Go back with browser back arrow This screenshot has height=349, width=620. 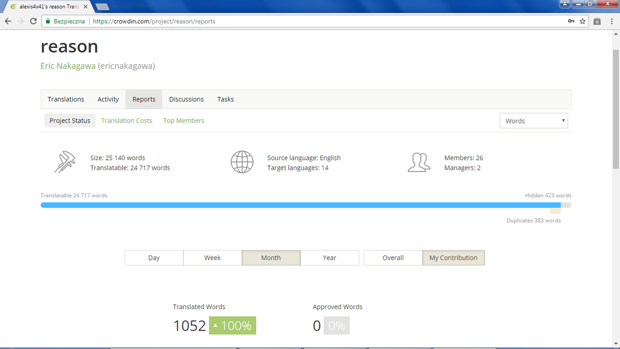coord(8,21)
